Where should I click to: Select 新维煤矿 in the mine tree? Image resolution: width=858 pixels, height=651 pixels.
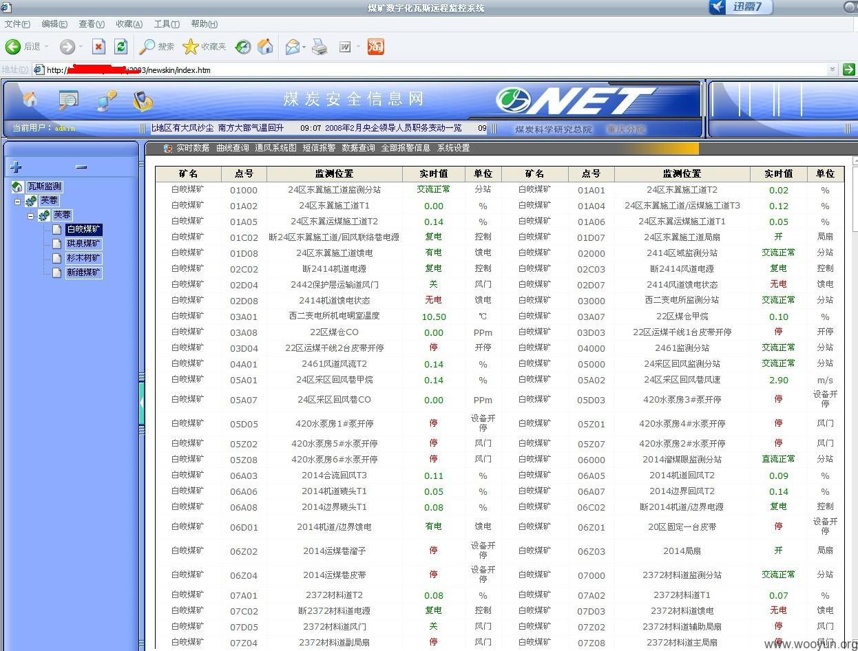(84, 273)
